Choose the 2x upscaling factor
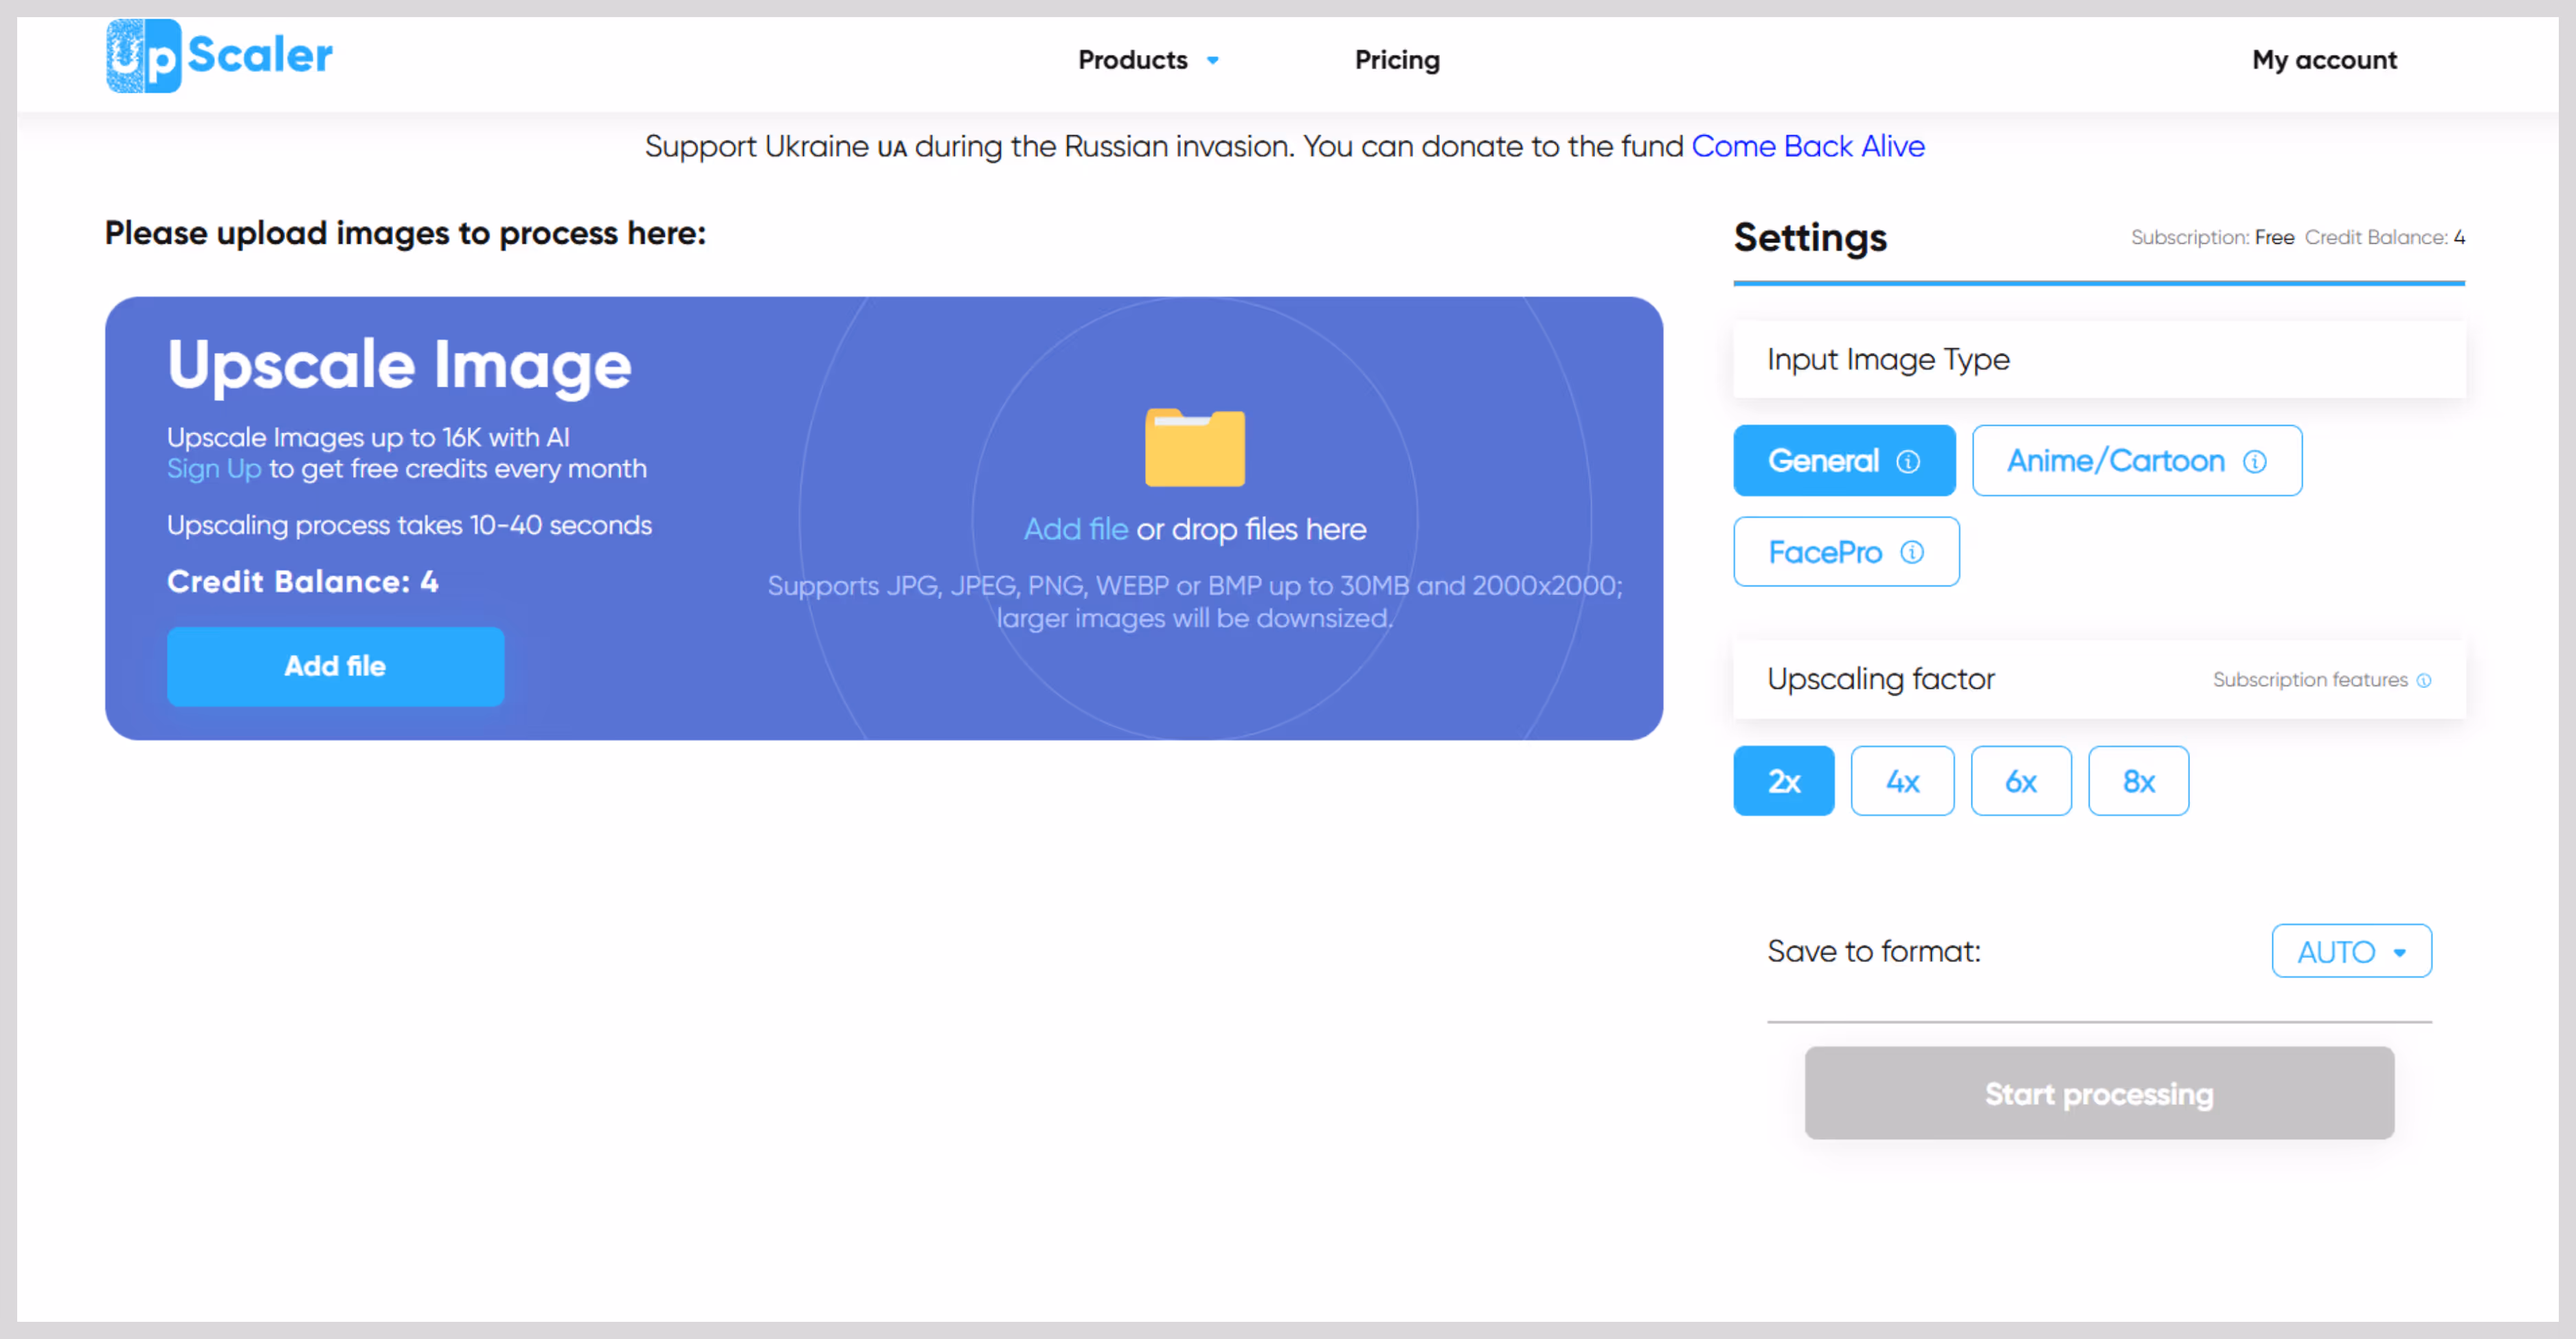Image resolution: width=2576 pixels, height=1339 pixels. (1784, 781)
